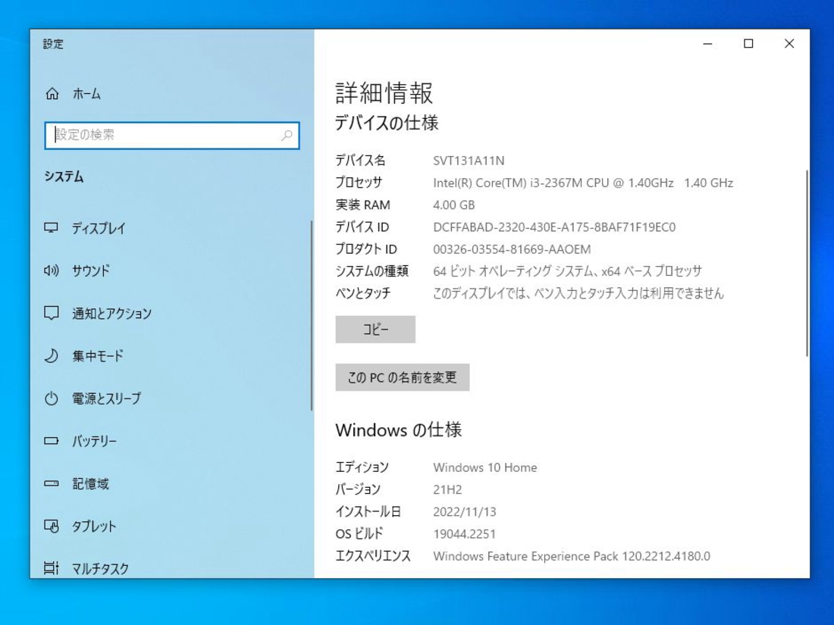The width and height of the screenshot is (834, 625).
Task: Click install date 2022/11/13
Action: [x=464, y=512]
